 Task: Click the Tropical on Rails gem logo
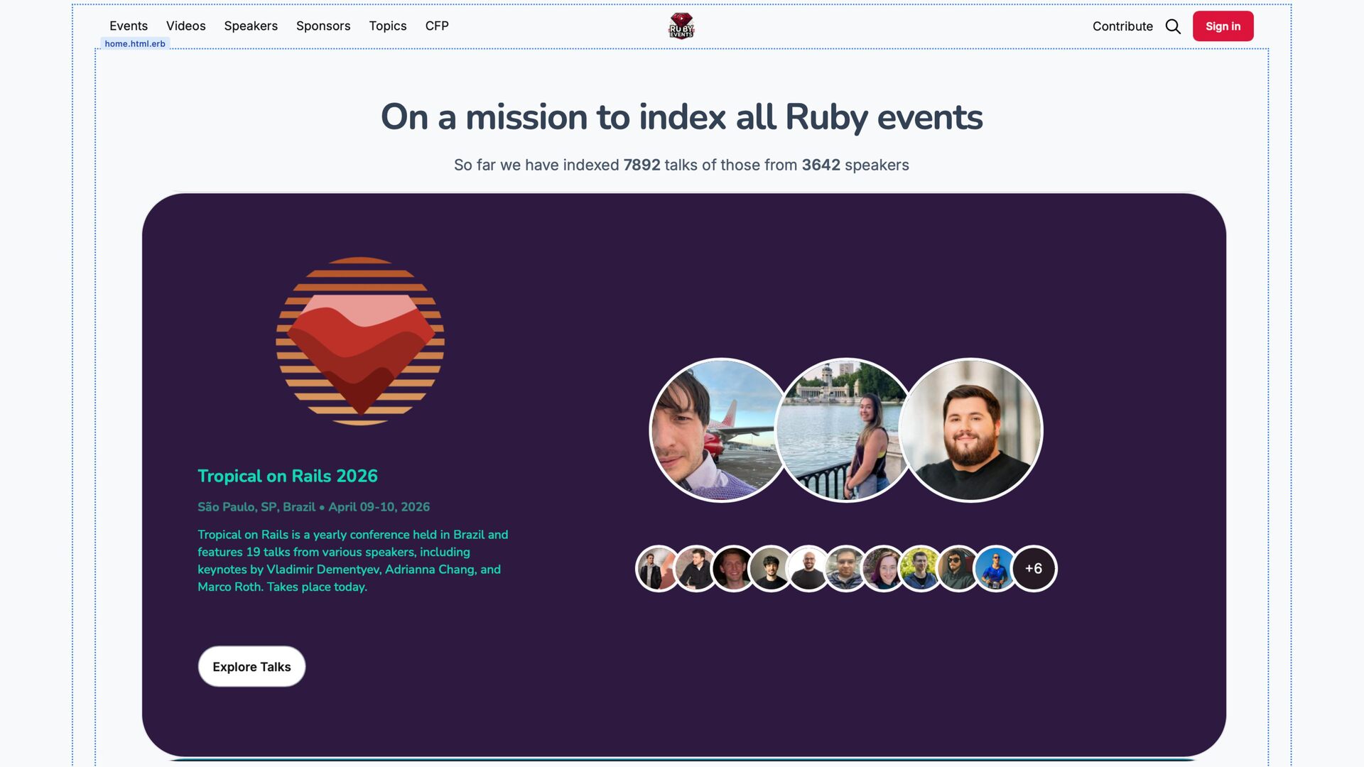click(360, 342)
